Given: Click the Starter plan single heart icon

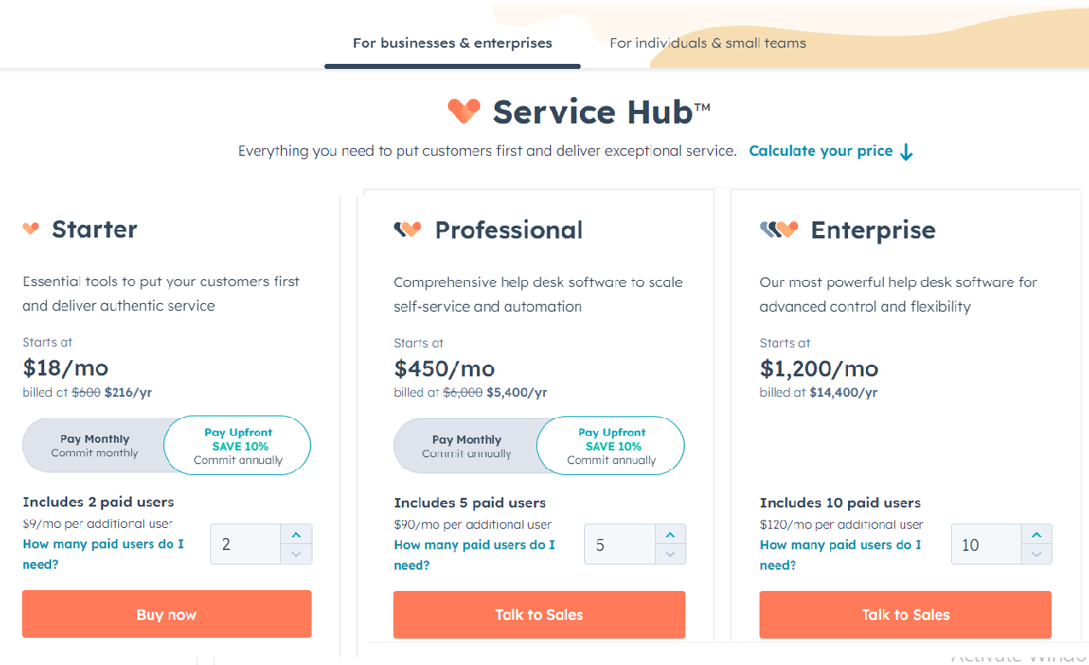Looking at the screenshot, I should 31,228.
